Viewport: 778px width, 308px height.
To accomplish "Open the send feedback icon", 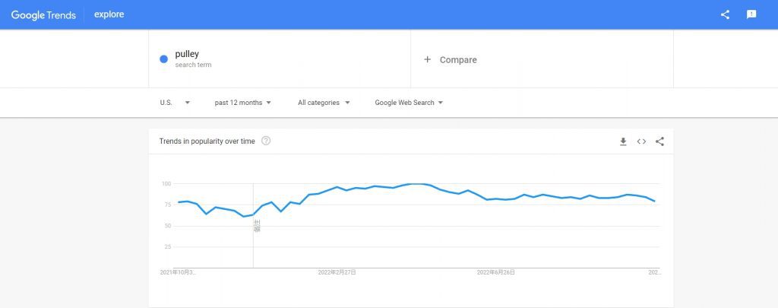I will click(751, 14).
